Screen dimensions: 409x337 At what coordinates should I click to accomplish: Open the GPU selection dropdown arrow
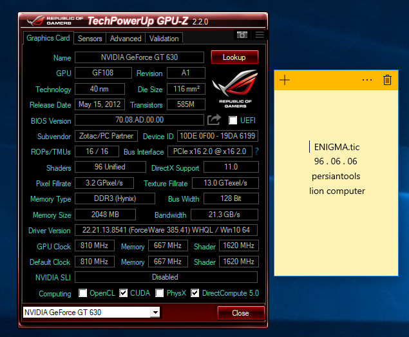tap(155, 313)
